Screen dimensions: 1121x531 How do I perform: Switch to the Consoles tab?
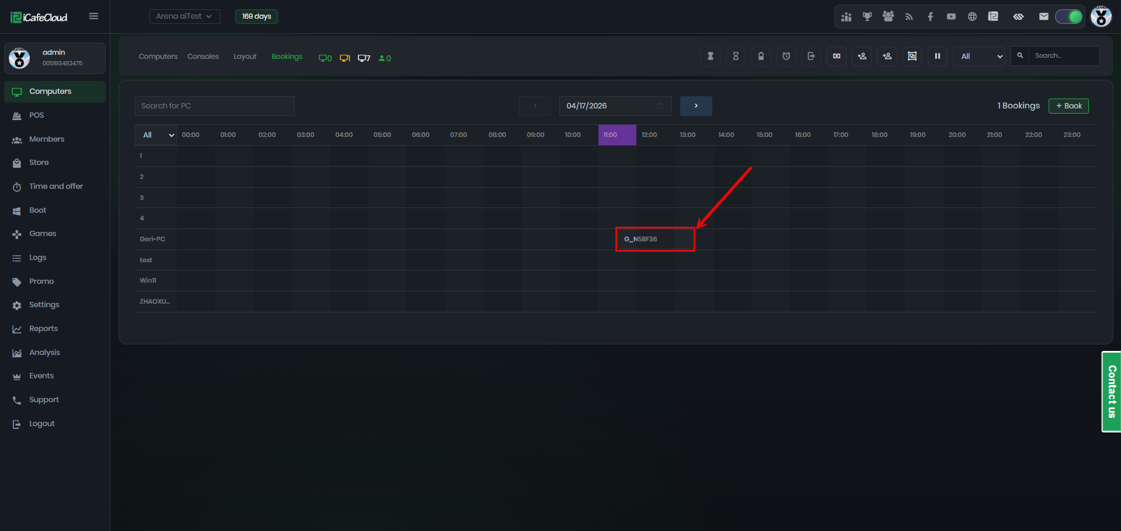[203, 57]
